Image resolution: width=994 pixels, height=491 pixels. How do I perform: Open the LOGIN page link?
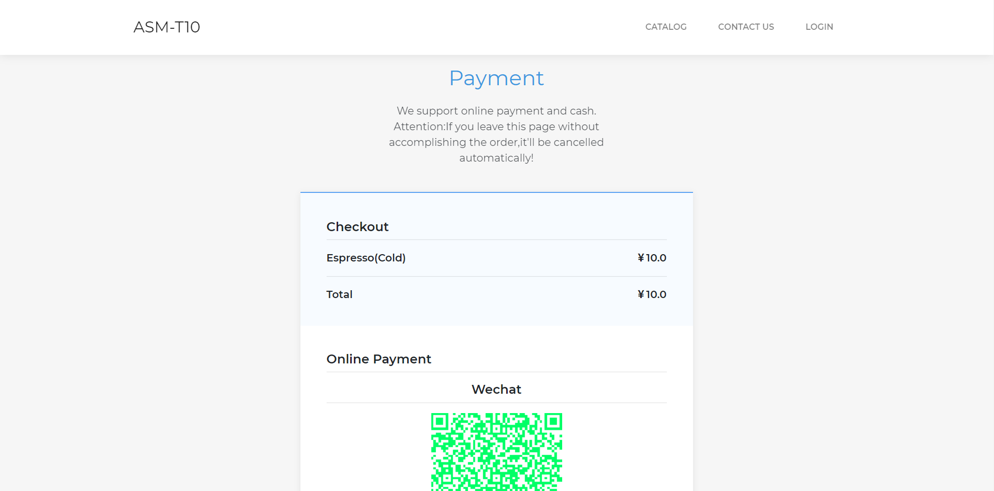(x=819, y=27)
